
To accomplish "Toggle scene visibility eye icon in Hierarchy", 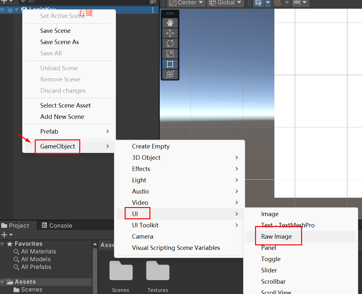I will 3,10.
